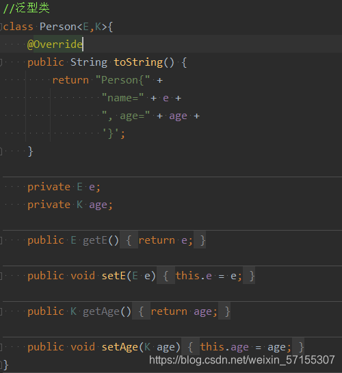Click 'this.e' in the setE body

click(x=194, y=276)
